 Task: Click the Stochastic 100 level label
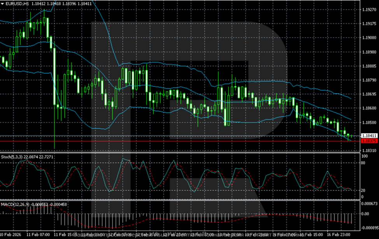365,156
